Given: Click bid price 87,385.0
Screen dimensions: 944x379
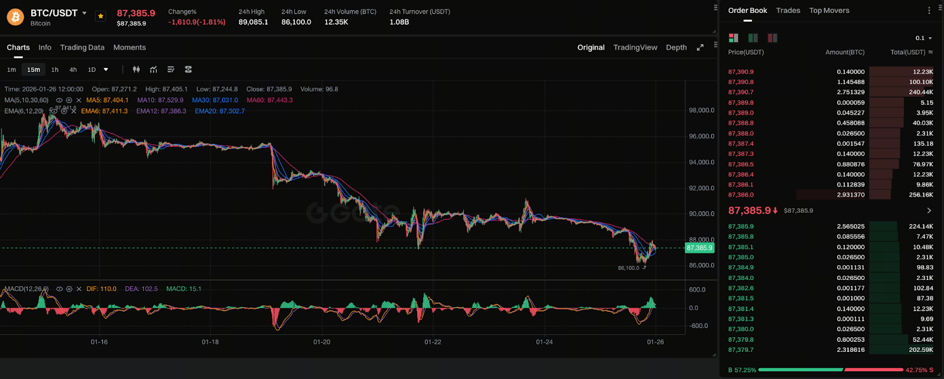Looking at the screenshot, I should click(x=741, y=258).
